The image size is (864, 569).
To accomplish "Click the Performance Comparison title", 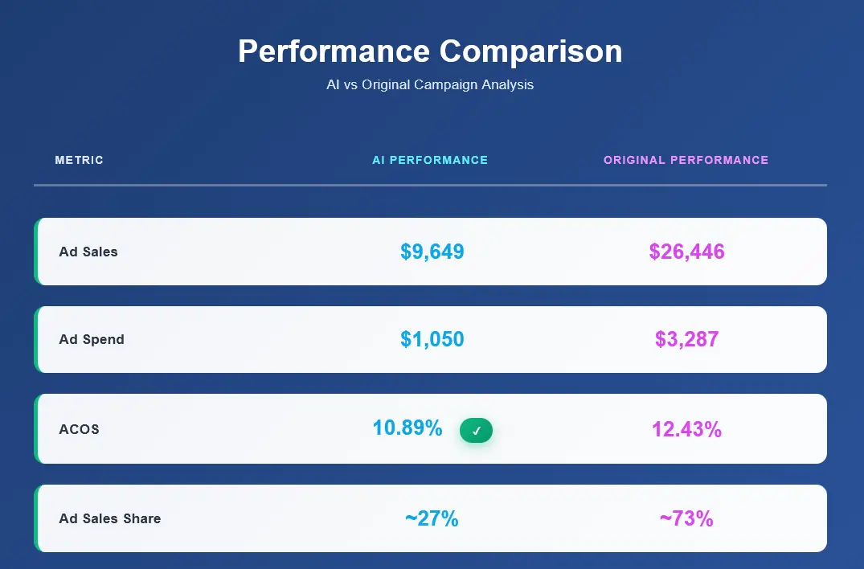I will (x=430, y=51).
